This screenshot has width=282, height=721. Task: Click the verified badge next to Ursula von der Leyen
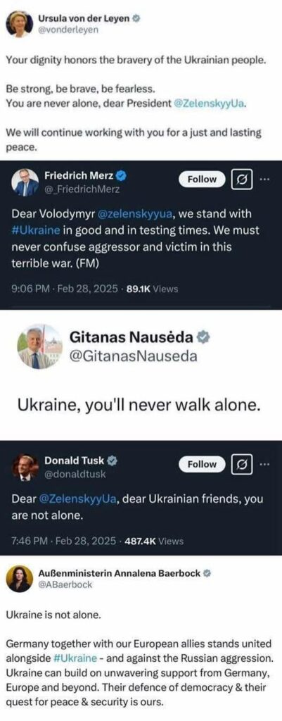(136, 19)
